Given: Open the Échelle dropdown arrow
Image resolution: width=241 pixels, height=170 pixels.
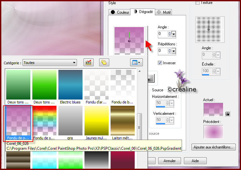Looking at the screenshot, I should pyautogui.click(x=218, y=71).
